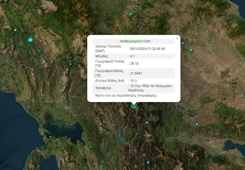Click the large green epicenter marker under the popup
This screenshot has width=245, height=170.
(x=134, y=106)
